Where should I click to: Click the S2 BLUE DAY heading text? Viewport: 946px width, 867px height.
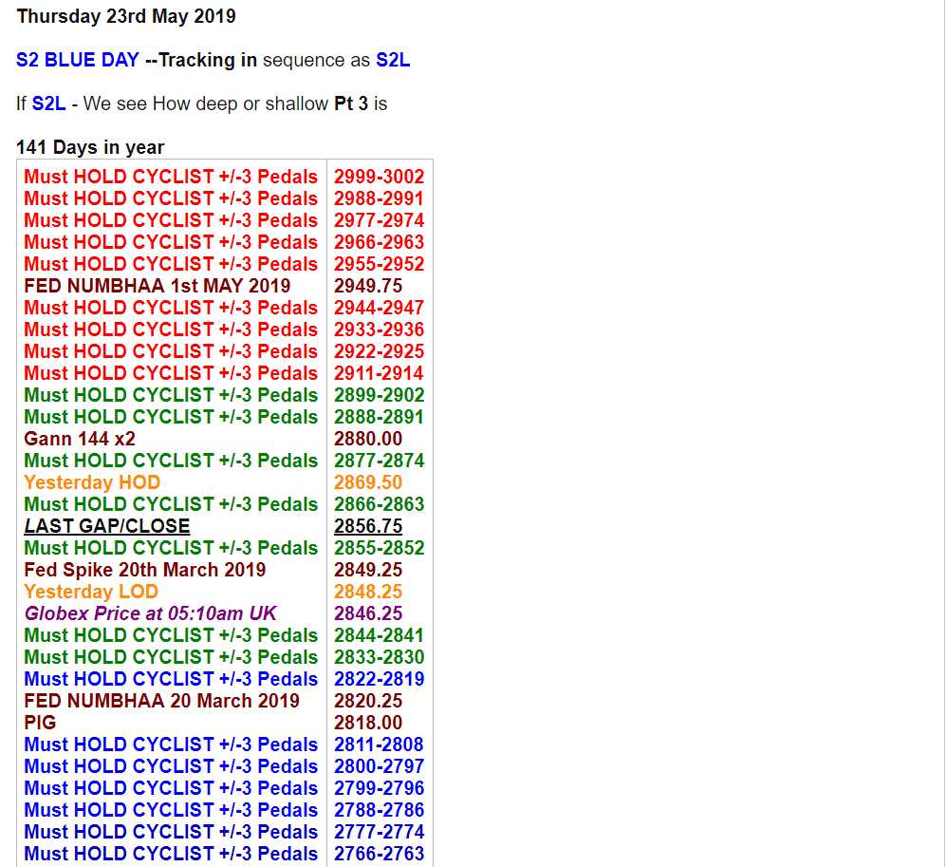(x=77, y=60)
